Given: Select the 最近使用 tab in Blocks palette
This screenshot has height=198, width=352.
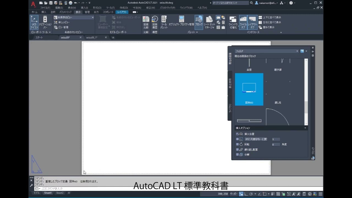Looking at the screenshot, I should pos(230,83).
